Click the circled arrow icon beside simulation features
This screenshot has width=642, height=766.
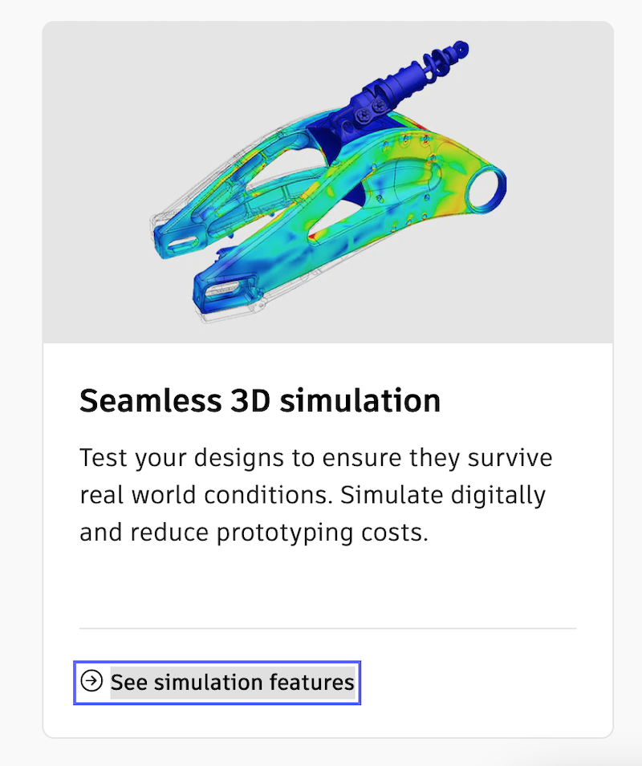[x=91, y=681]
